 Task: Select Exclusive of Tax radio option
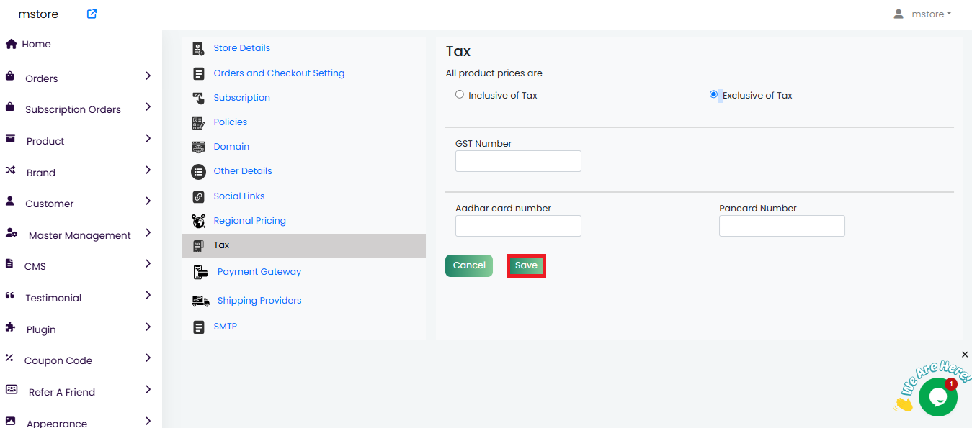[714, 94]
